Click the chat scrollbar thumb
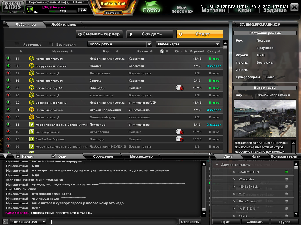Screen dimensions: 301x225 204,209
